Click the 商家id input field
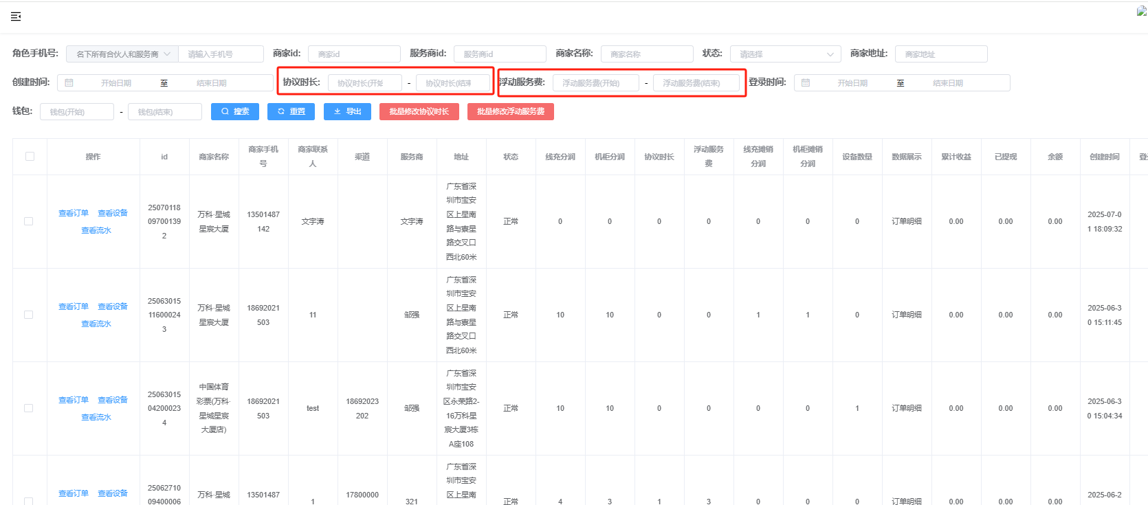 [x=354, y=54]
